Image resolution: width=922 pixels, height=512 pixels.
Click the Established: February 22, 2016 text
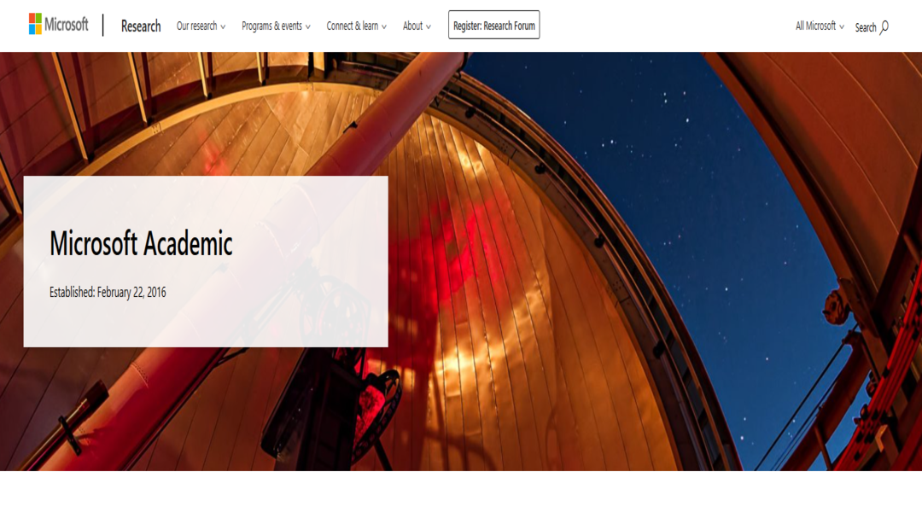coord(108,292)
